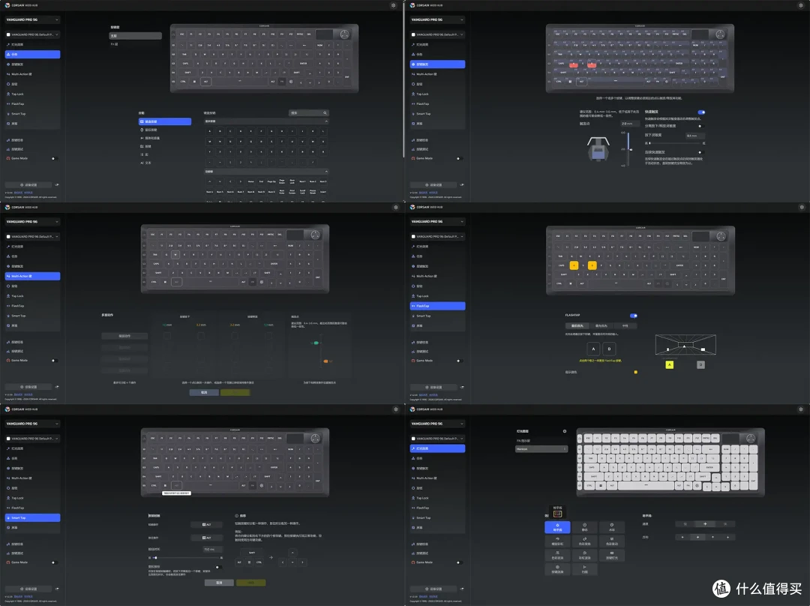Click the vertical actuation point slider
810x606 pixels.
point(628,148)
